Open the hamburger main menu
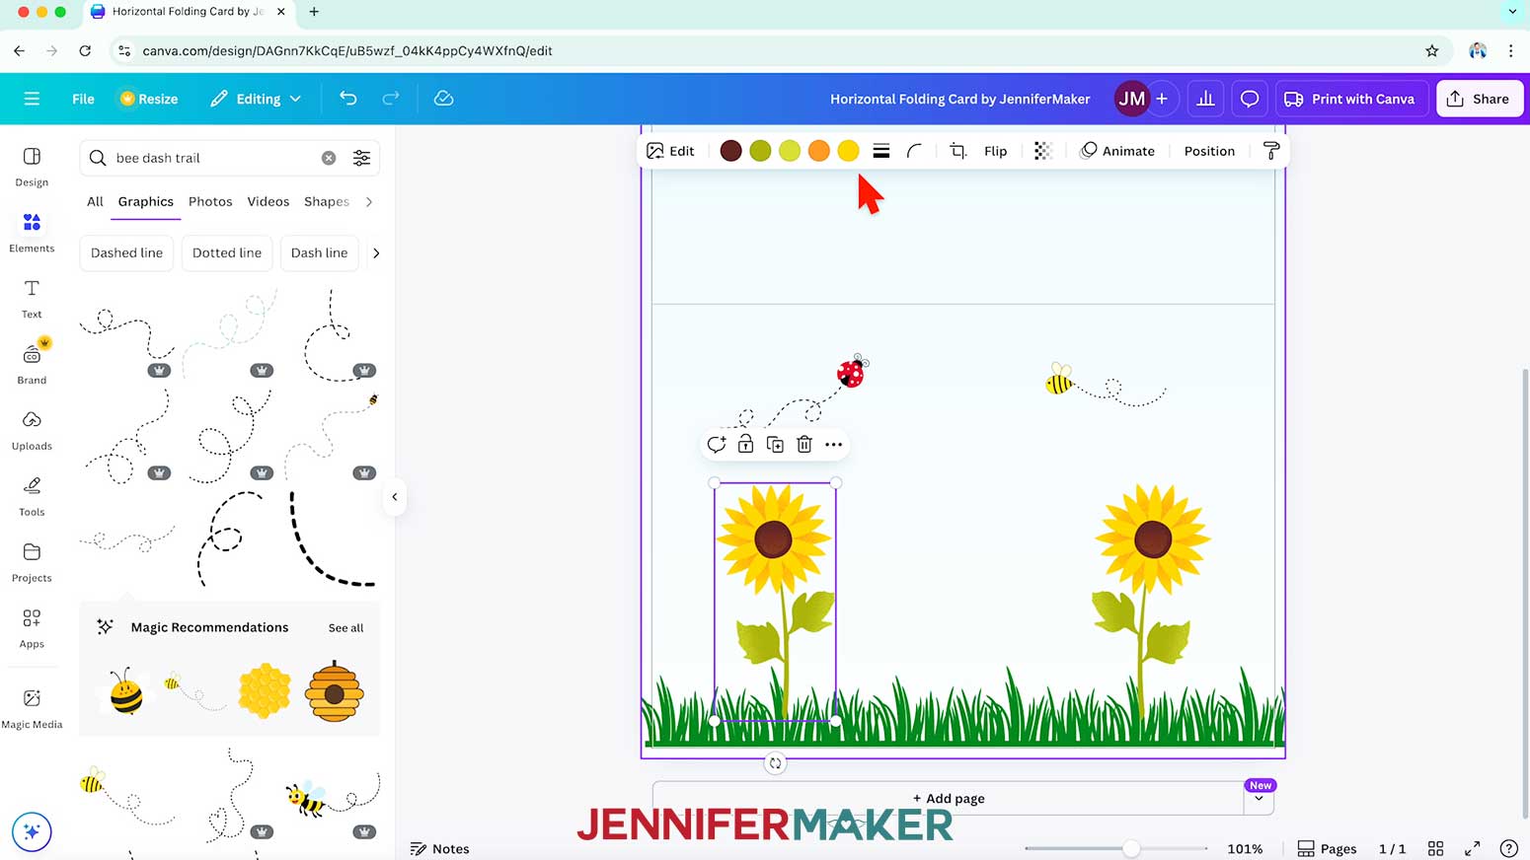 click(x=32, y=99)
